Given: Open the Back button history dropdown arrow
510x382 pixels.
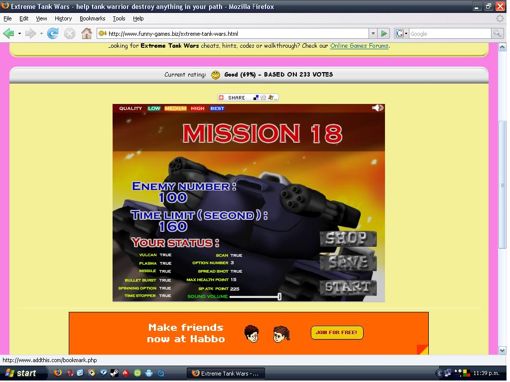Looking at the screenshot, I should [x=19, y=33].
